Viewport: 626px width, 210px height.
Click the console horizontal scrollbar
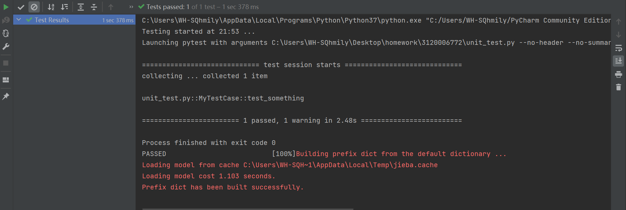[248, 209]
